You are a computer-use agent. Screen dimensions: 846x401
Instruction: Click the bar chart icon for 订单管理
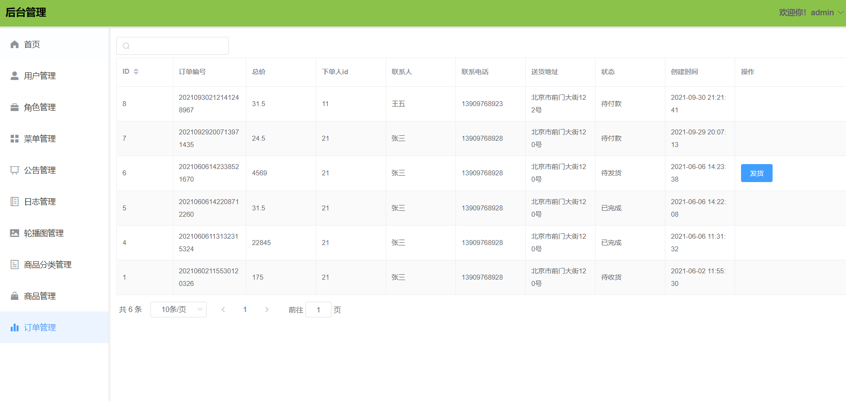14,327
